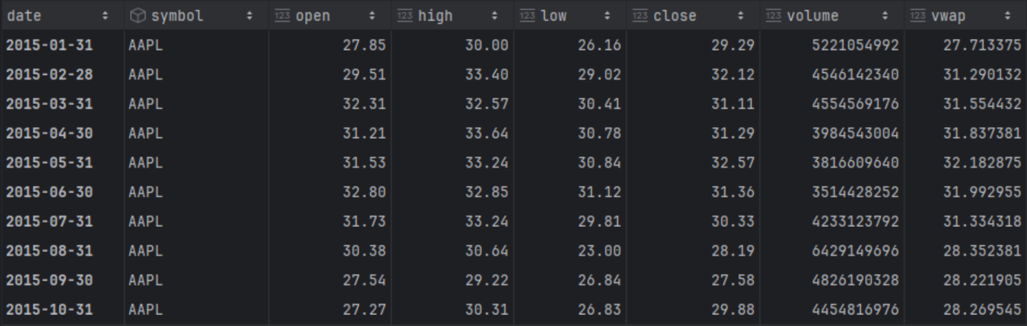
Task: Select vwap cell 28.269545
Action: coord(965,309)
